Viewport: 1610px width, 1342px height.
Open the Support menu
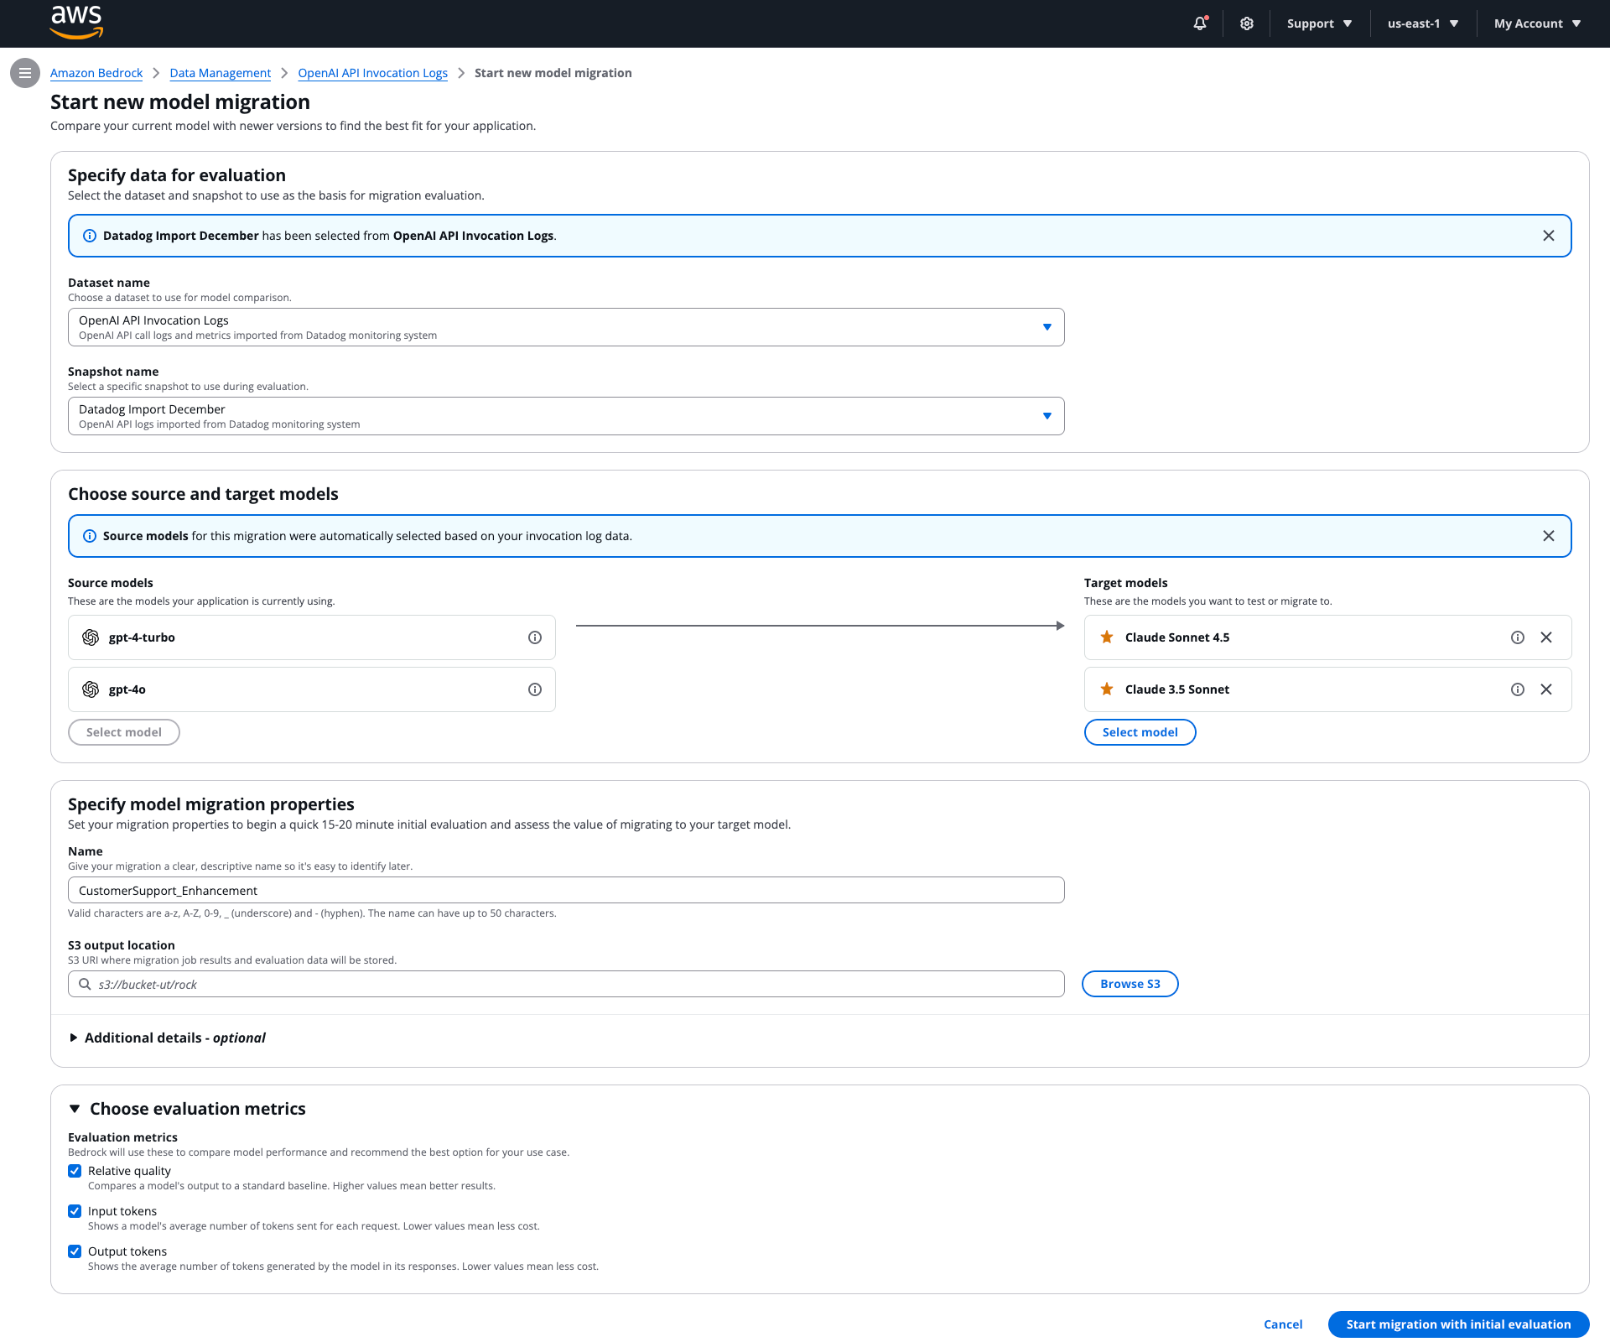(1319, 23)
